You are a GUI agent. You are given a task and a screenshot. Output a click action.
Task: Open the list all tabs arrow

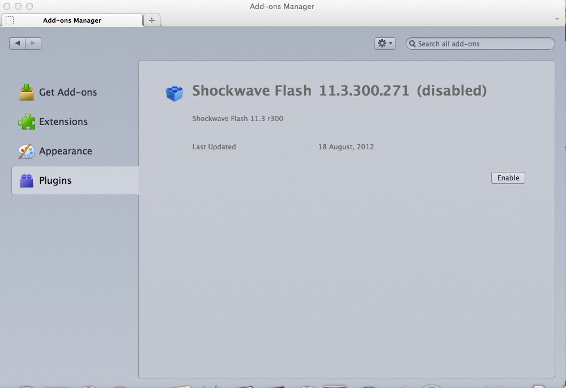click(557, 19)
